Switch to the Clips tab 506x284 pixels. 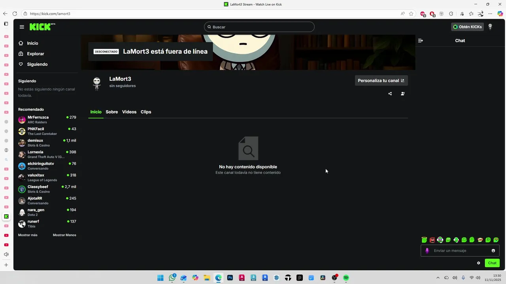click(146, 112)
